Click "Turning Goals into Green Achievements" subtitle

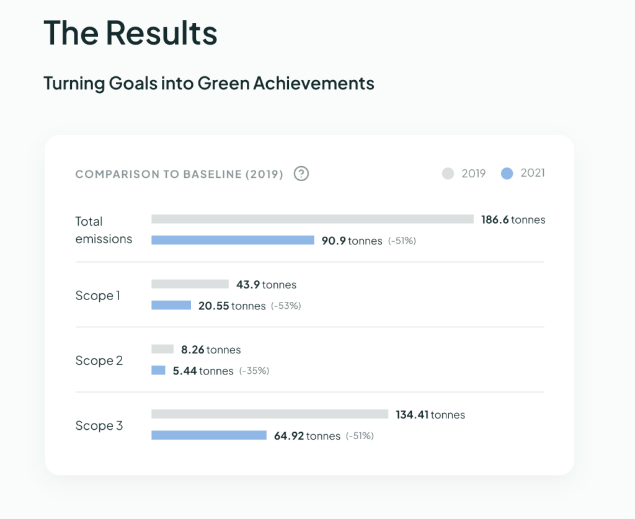[x=208, y=83]
